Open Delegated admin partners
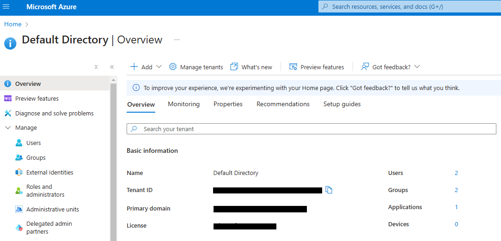The height and width of the screenshot is (241, 501). (49, 228)
